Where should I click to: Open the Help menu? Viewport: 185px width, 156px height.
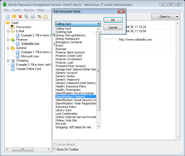(x=40, y=10)
